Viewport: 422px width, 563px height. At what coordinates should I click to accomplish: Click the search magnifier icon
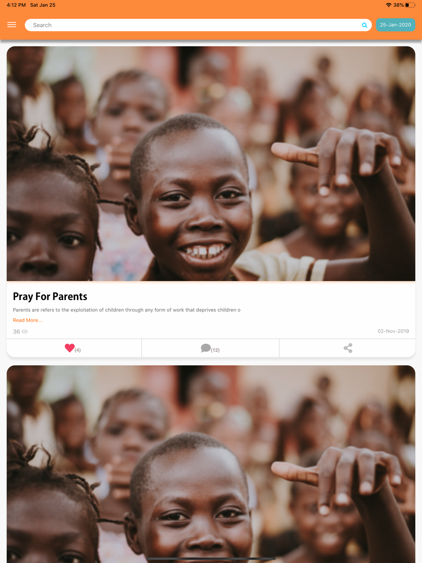point(365,25)
